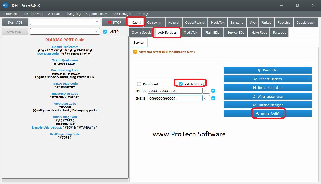
Task: Expand the Reboot Options dropdown arrow
Action: [x=310, y=80]
